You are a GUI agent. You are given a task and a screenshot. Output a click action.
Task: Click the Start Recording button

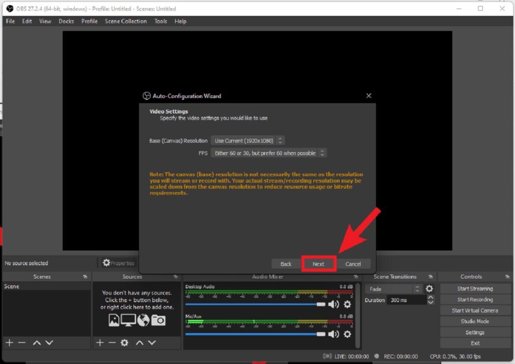(x=475, y=300)
